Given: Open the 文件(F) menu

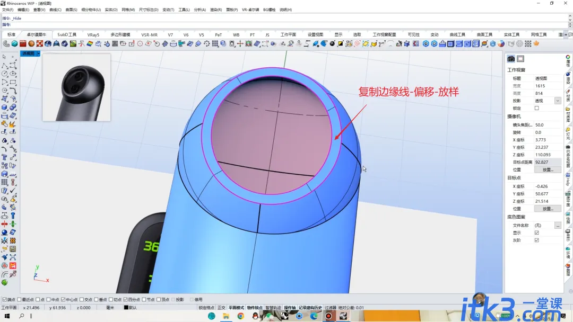Looking at the screenshot, I should point(7,10).
